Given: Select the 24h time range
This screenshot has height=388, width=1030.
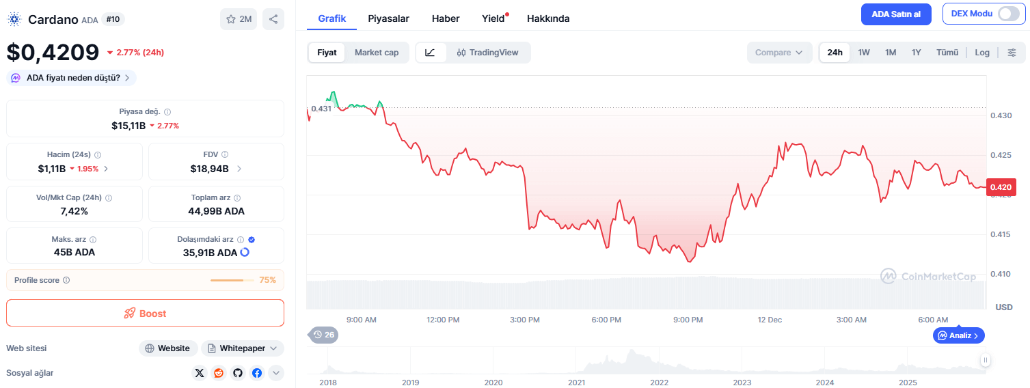Looking at the screenshot, I should click(835, 53).
